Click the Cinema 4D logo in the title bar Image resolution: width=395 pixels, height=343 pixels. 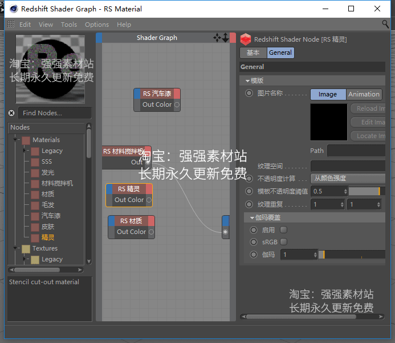coord(14,9)
